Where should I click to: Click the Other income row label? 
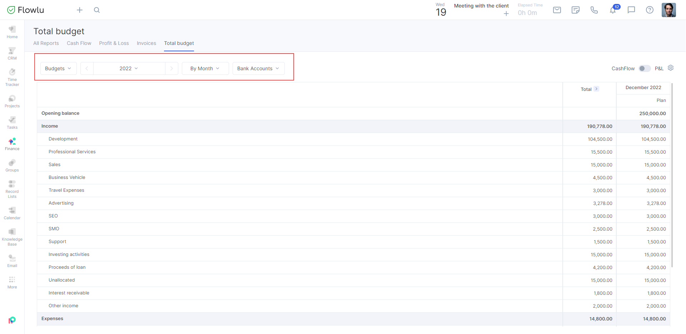coord(63,306)
